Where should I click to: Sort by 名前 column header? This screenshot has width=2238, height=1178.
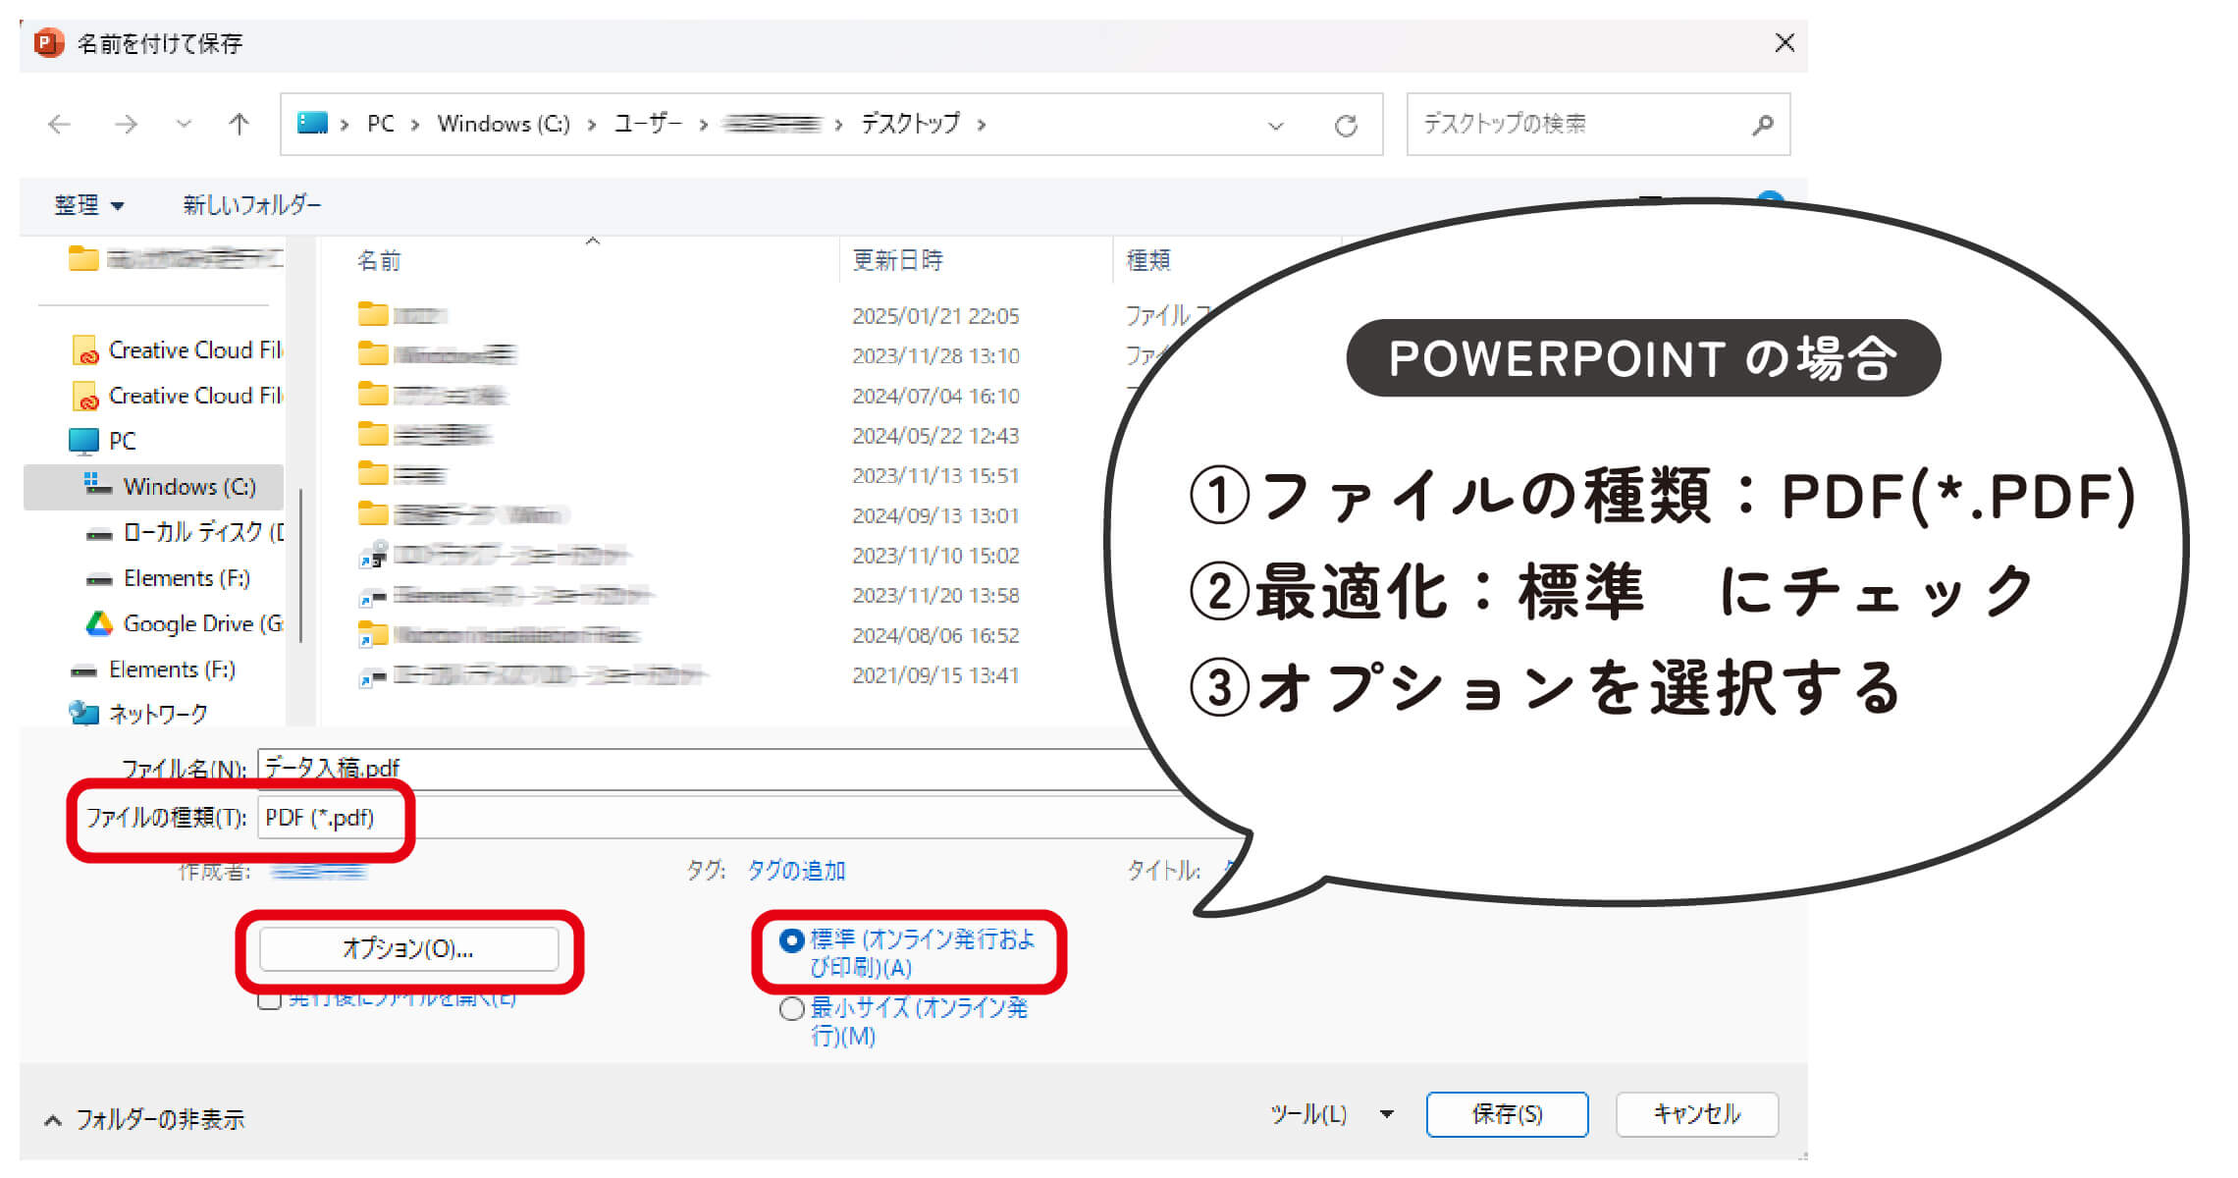[379, 260]
